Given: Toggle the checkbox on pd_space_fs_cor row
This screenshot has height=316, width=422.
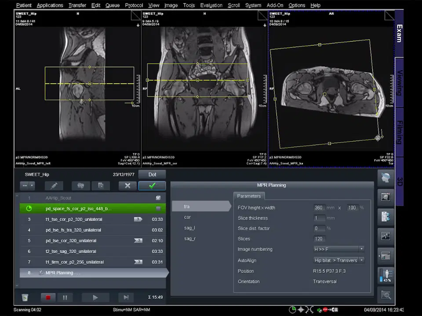Looking at the screenshot, I should pyautogui.click(x=158, y=209).
